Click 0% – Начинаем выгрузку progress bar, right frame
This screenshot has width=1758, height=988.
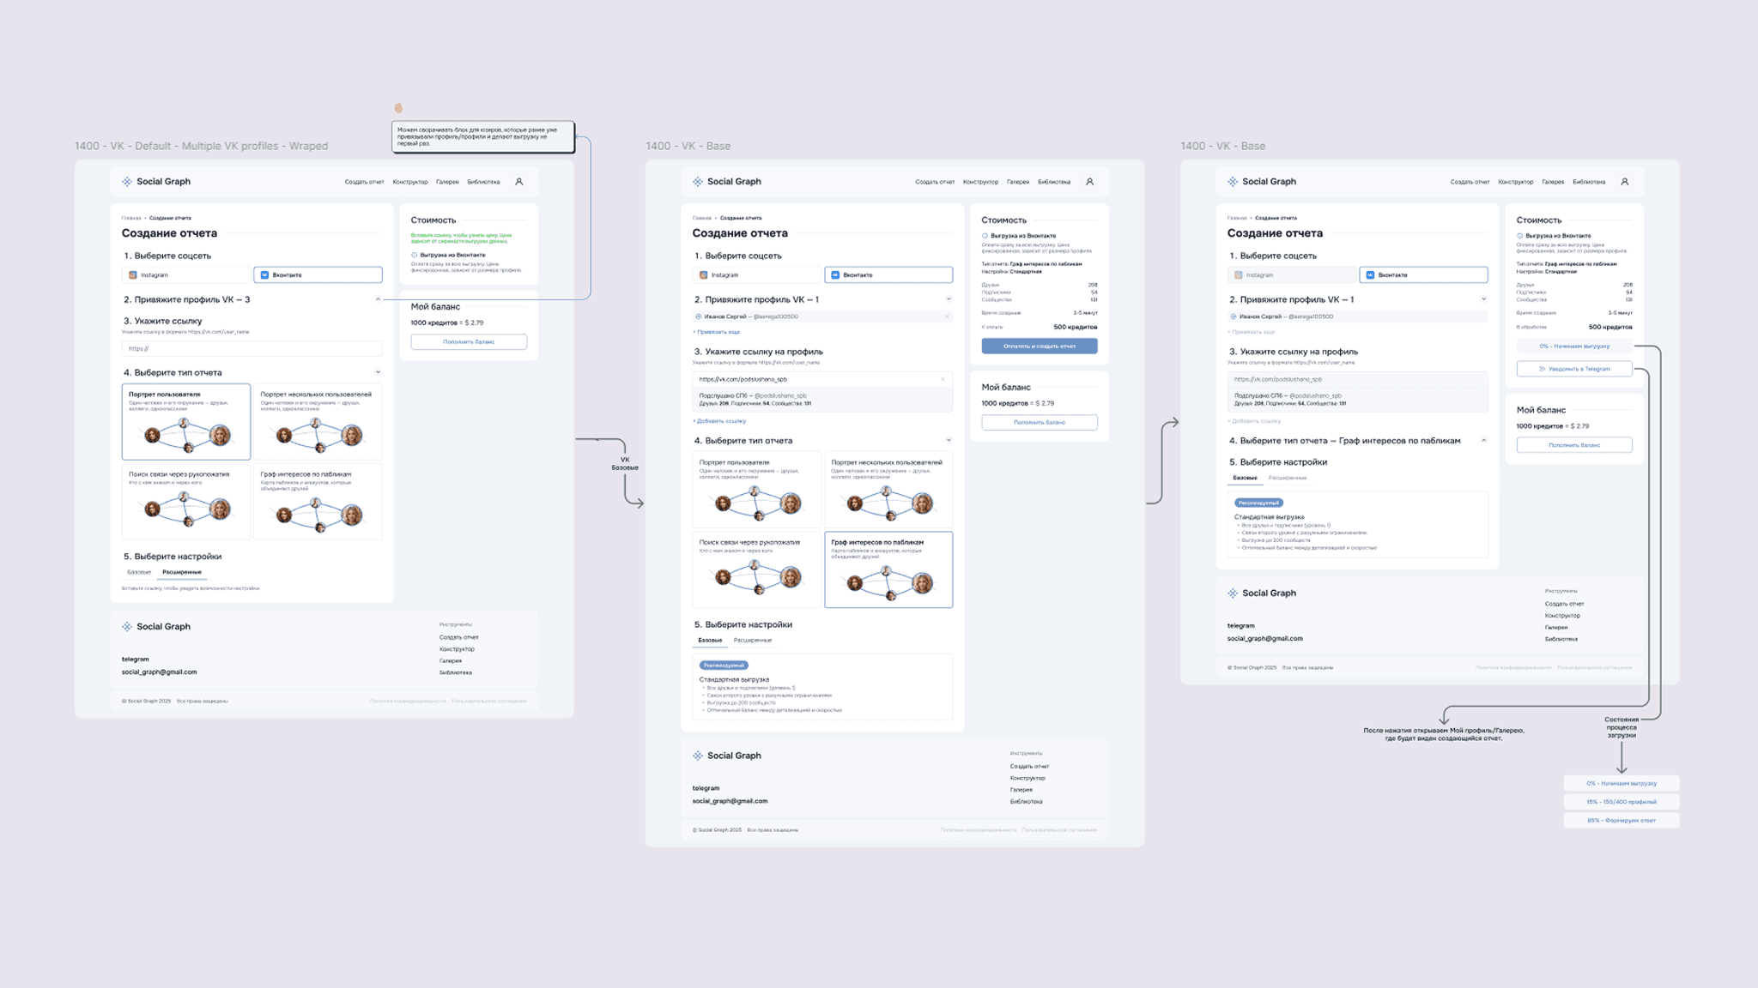pyautogui.click(x=1573, y=346)
